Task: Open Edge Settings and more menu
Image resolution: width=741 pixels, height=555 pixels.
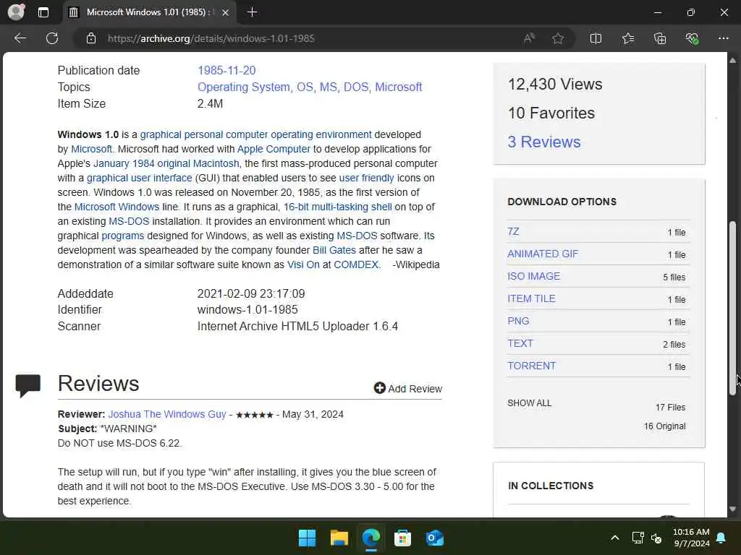Action: tap(724, 38)
